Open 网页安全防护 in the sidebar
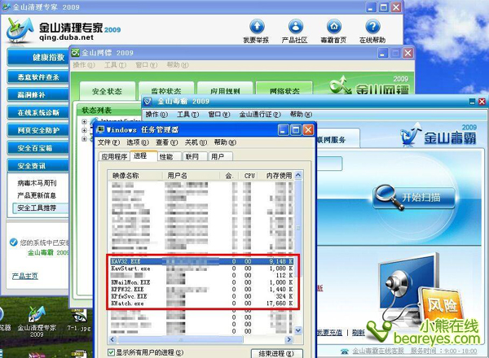This screenshot has height=358, width=489. point(38,130)
